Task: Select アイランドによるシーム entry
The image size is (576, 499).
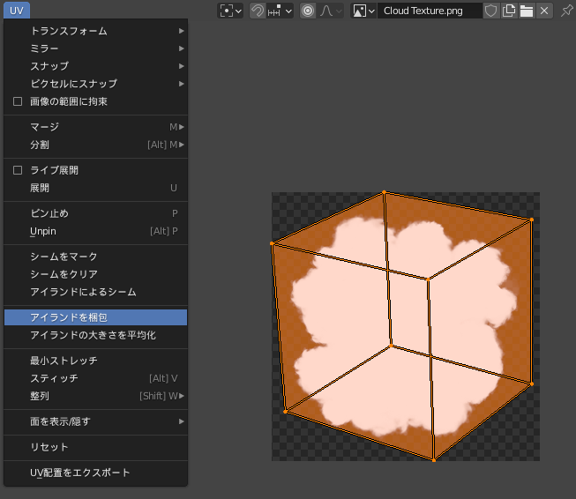Action: click(95, 292)
